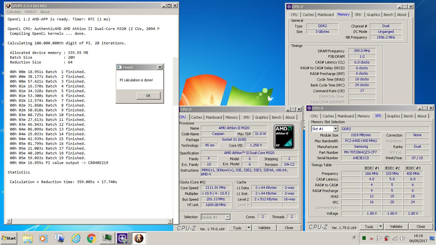The image size is (436, 245).
Task: Launch Google Chrome from the taskbar
Action: [x=91, y=238]
